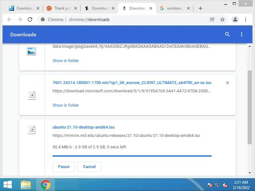Click the data:image/jpeg base64 URL text
This screenshot has height=191, width=255.
tap(131, 46)
